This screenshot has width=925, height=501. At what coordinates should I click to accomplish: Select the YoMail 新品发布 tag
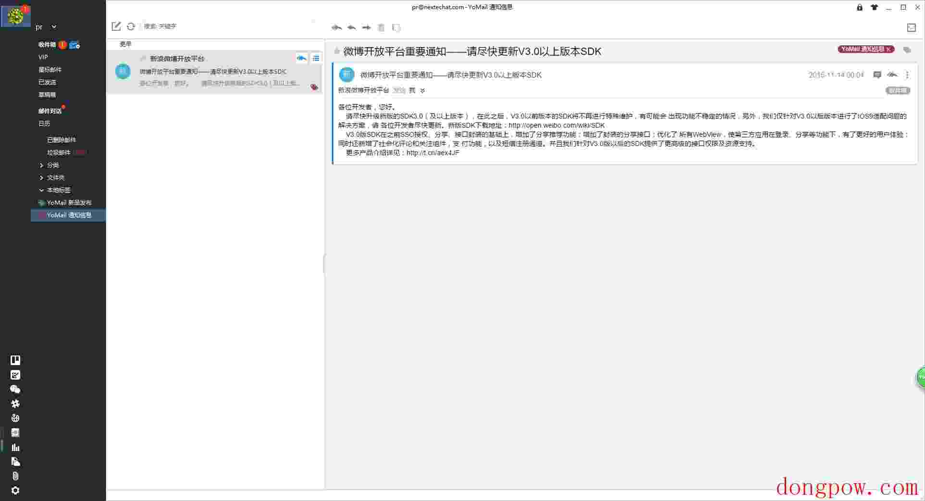coord(69,203)
